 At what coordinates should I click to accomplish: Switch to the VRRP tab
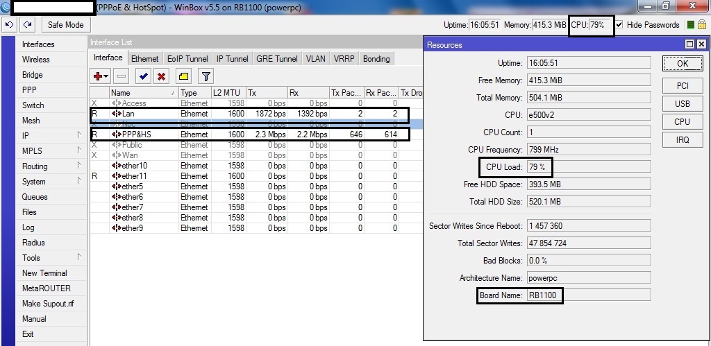coord(344,59)
